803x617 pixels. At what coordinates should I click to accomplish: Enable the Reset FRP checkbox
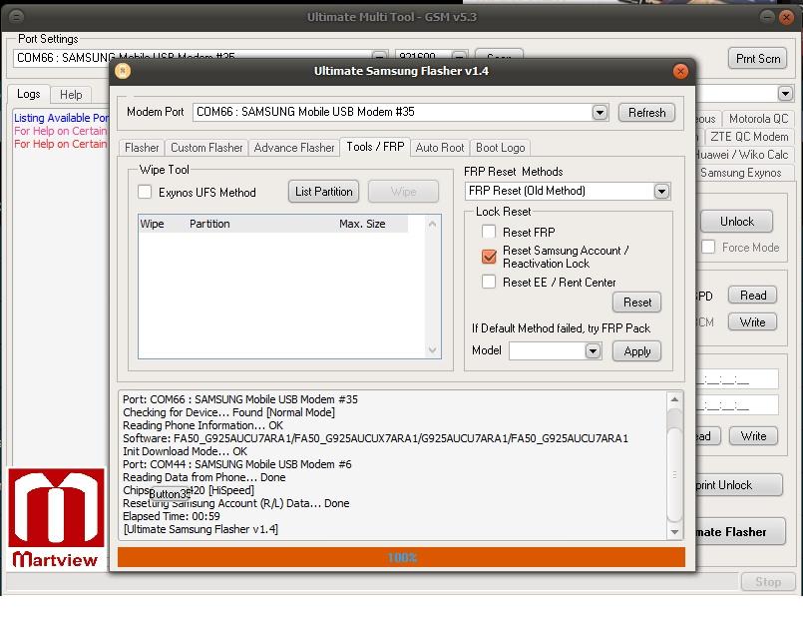(489, 232)
